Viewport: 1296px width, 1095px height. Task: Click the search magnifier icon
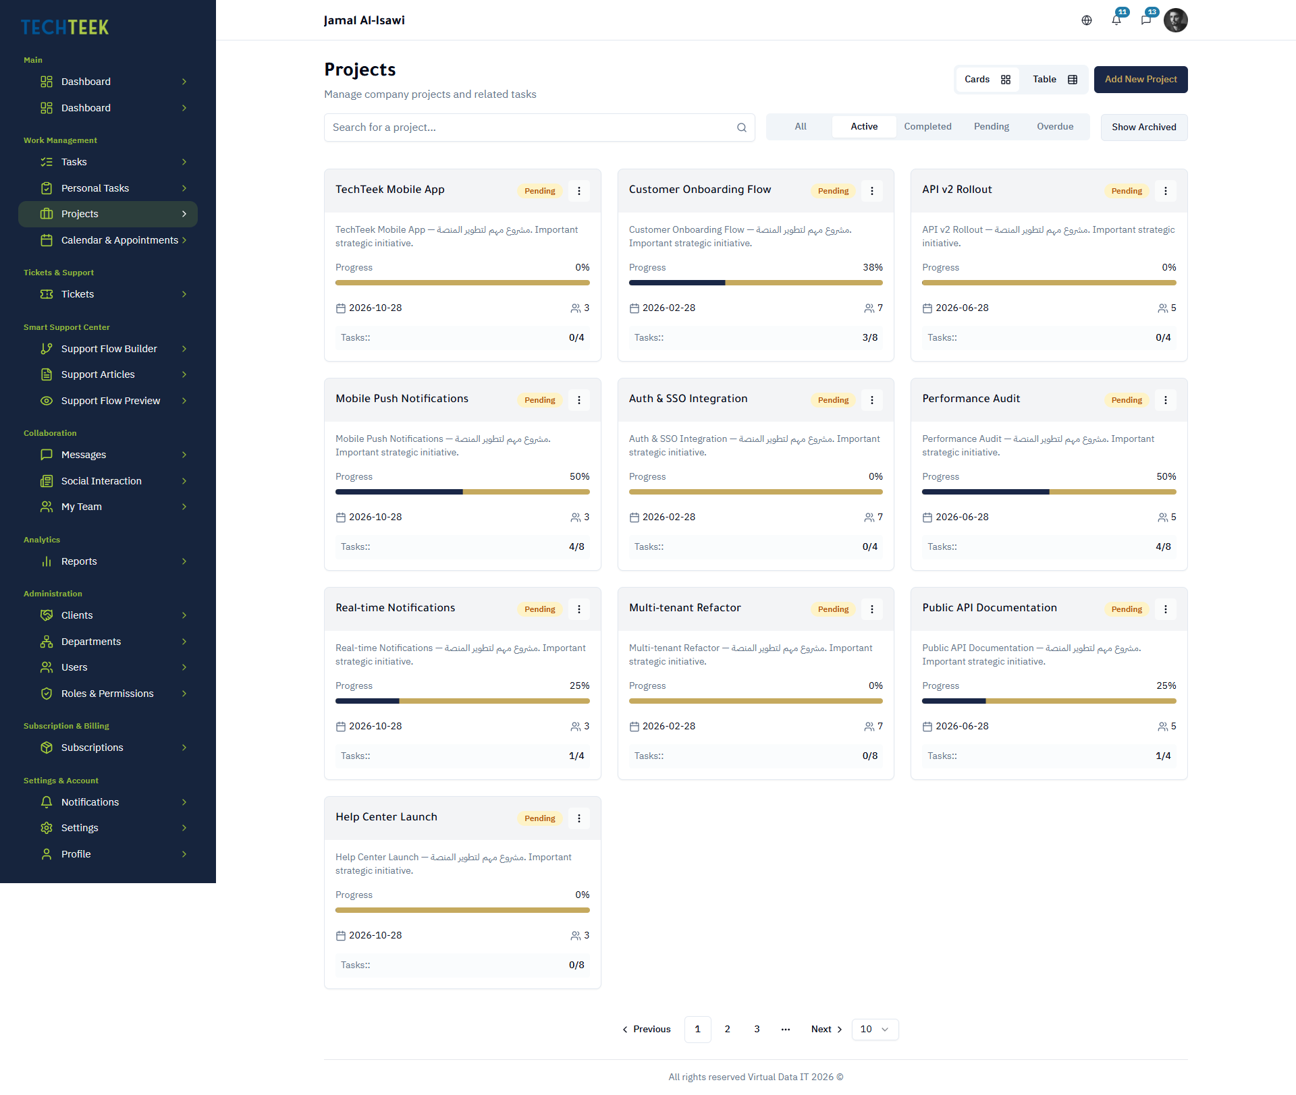tap(742, 128)
